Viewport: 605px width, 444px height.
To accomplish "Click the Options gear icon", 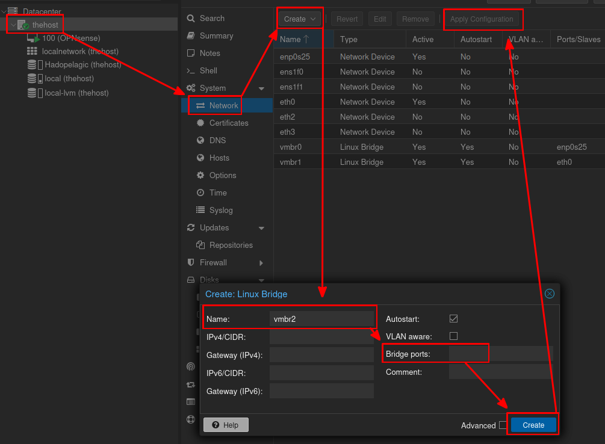I will coord(200,175).
